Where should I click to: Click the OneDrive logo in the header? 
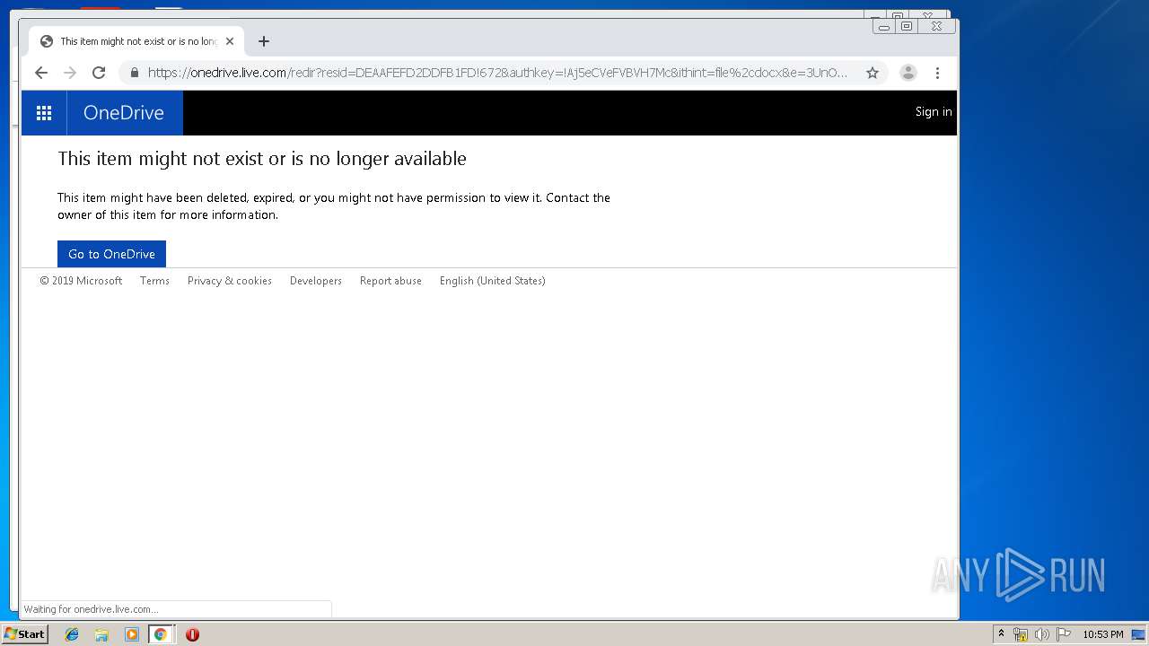pos(124,113)
